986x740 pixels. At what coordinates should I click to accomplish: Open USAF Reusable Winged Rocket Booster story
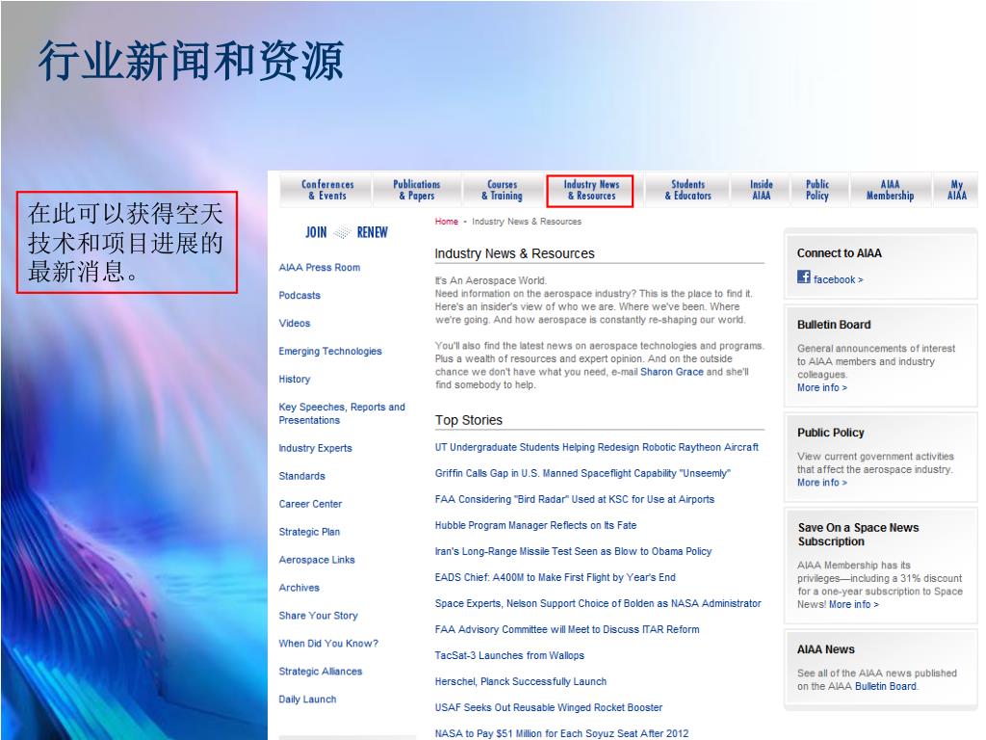point(548,708)
